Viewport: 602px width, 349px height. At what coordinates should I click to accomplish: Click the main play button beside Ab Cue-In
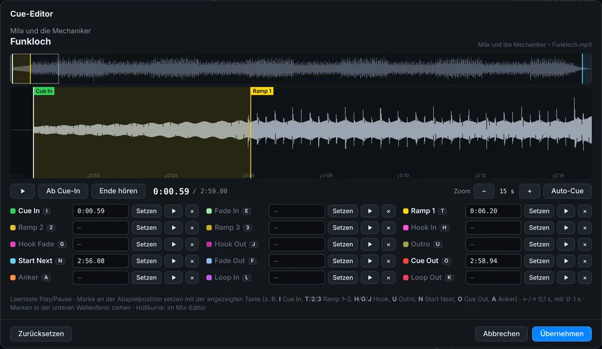point(23,191)
